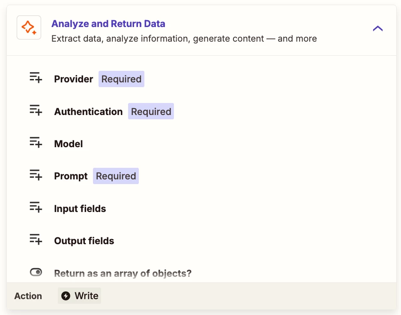Click the lightning bolt icon in Write badge
The width and height of the screenshot is (401, 315).
click(66, 296)
